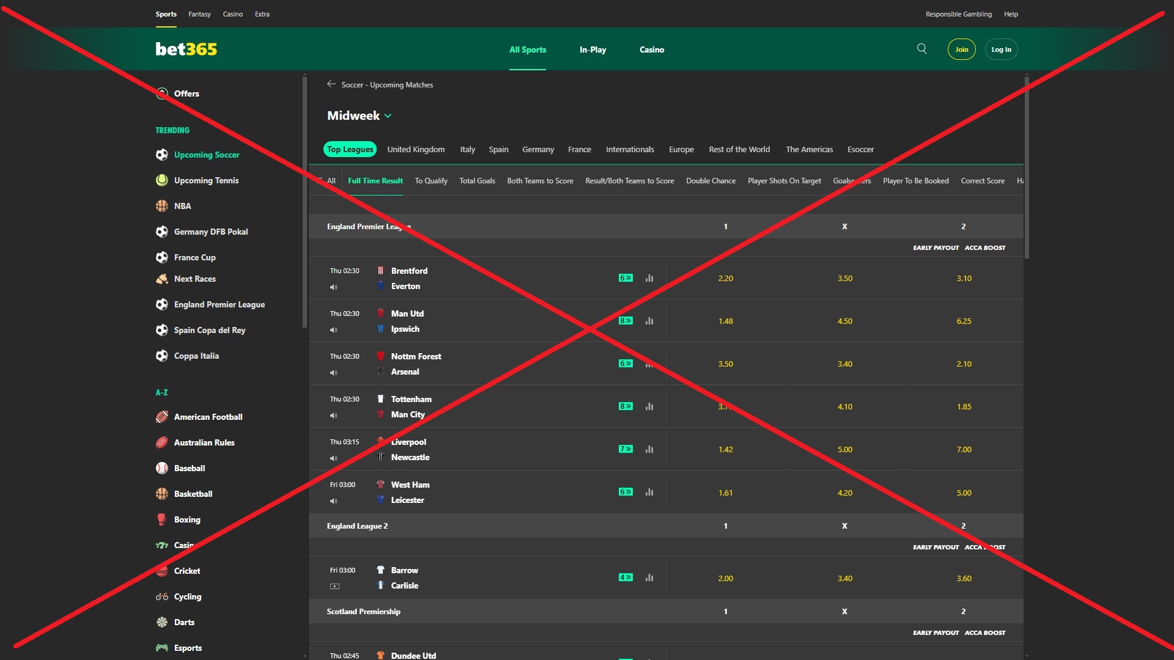Switch to Germany leagues tab
The image size is (1174, 660).
[x=538, y=149]
